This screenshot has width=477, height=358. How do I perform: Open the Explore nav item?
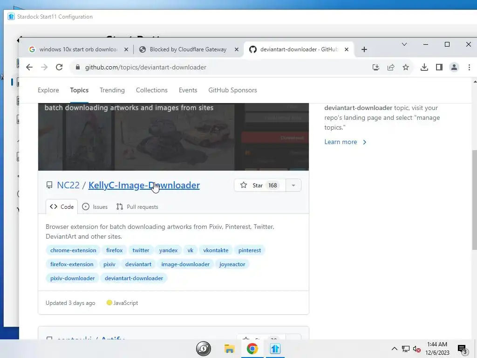pos(48,90)
